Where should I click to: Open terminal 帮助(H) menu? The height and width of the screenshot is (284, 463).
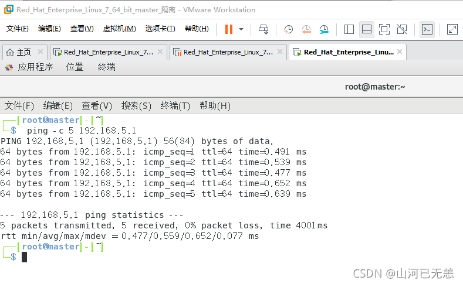(x=215, y=105)
